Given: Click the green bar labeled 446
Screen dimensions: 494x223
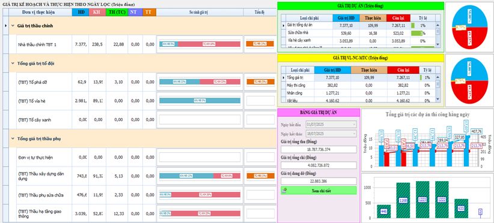Looking at the screenshot, I should tap(384, 212).
